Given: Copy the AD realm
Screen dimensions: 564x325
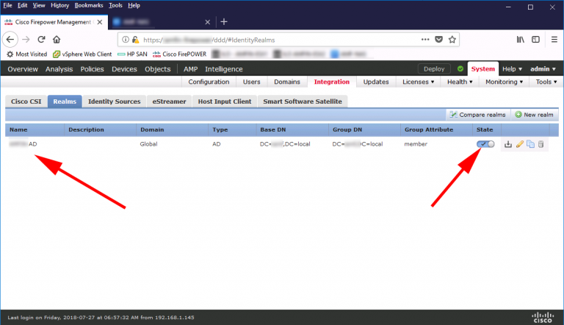Looking at the screenshot, I should pyautogui.click(x=530, y=144).
